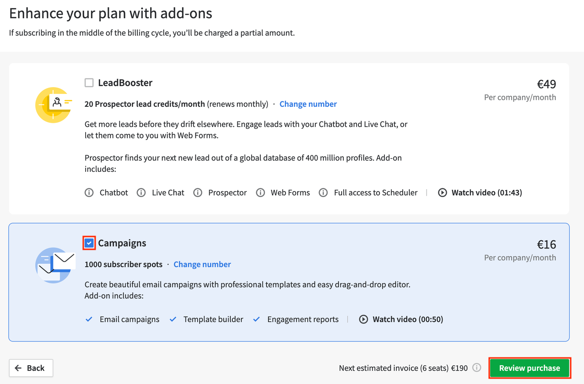Screen dimensions: 584x384
Task: Click the Prospector info icon
Action: coord(198,192)
